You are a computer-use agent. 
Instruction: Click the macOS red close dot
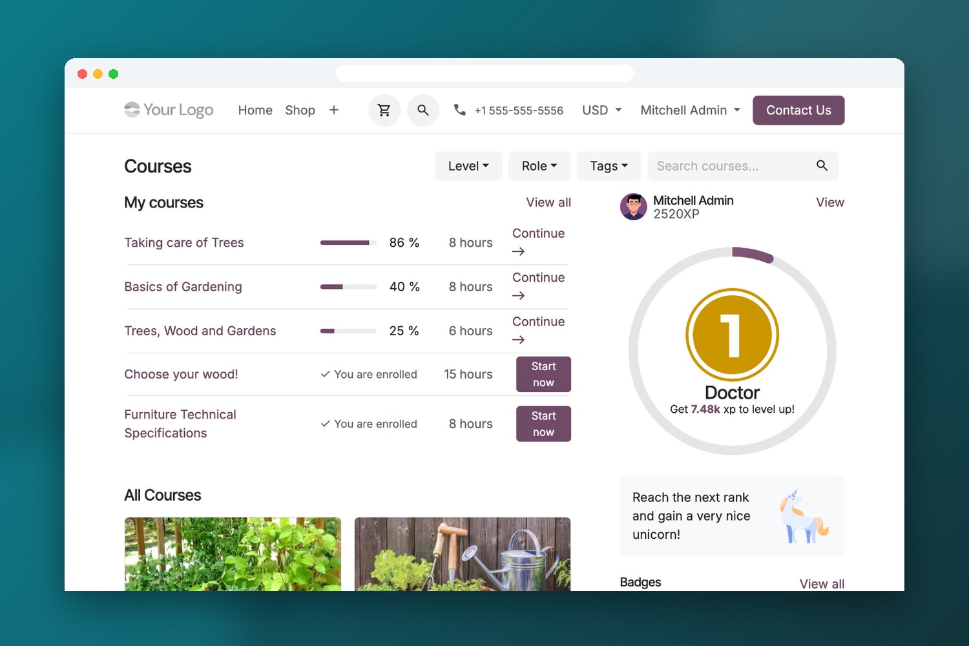[82, 74]
